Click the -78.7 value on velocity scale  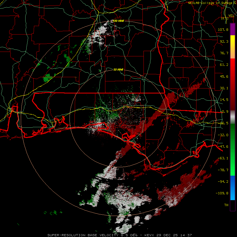coord(223,170)
